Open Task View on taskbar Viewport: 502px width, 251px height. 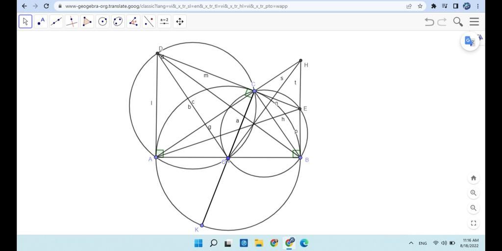click(228, 243)
